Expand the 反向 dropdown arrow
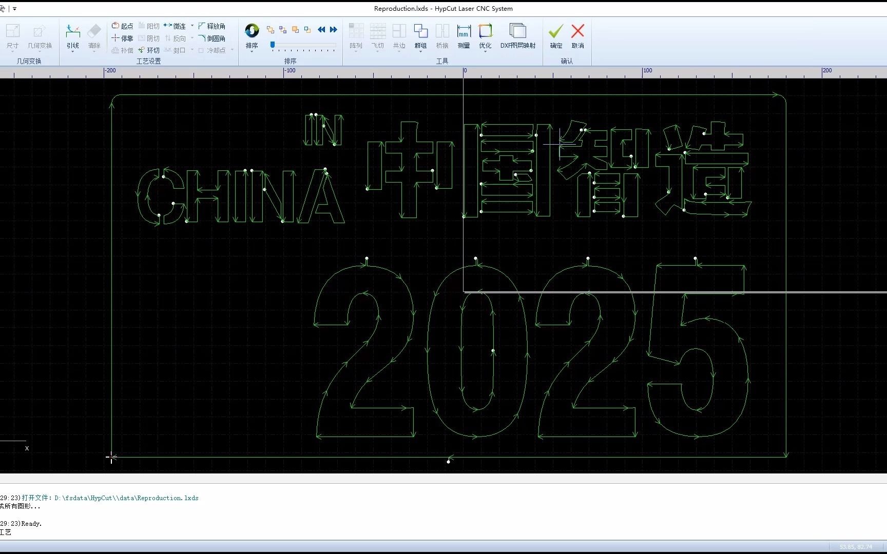 pyautogui.click(x=192, y=38)
